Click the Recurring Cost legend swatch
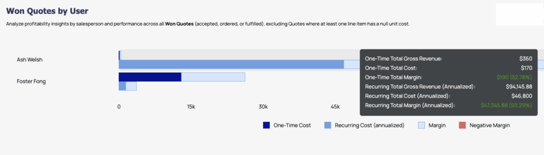Viewport: 544px width, 155px height. [327, 125]
